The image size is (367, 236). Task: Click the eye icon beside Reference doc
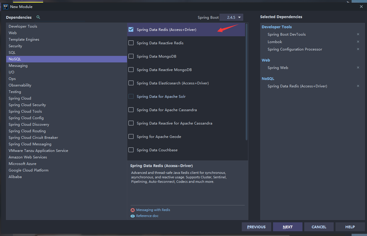133,216
